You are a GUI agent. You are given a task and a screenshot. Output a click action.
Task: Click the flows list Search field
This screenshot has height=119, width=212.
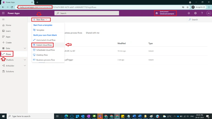point(200,19)
